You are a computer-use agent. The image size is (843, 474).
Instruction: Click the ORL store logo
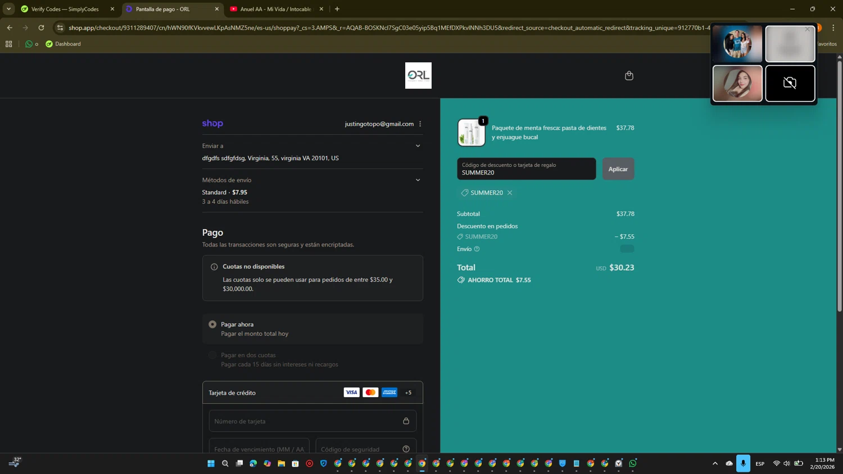click(x=418, y=75)
